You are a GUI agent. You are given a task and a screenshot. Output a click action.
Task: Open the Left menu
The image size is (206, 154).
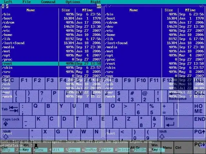pyautogui.click(x=8, y=2)
